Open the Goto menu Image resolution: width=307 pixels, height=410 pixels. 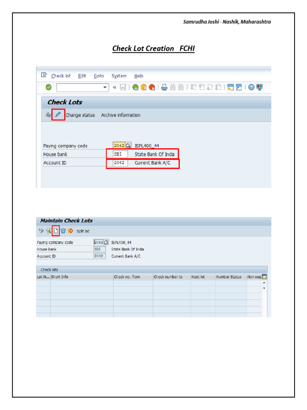pos(99,76)
